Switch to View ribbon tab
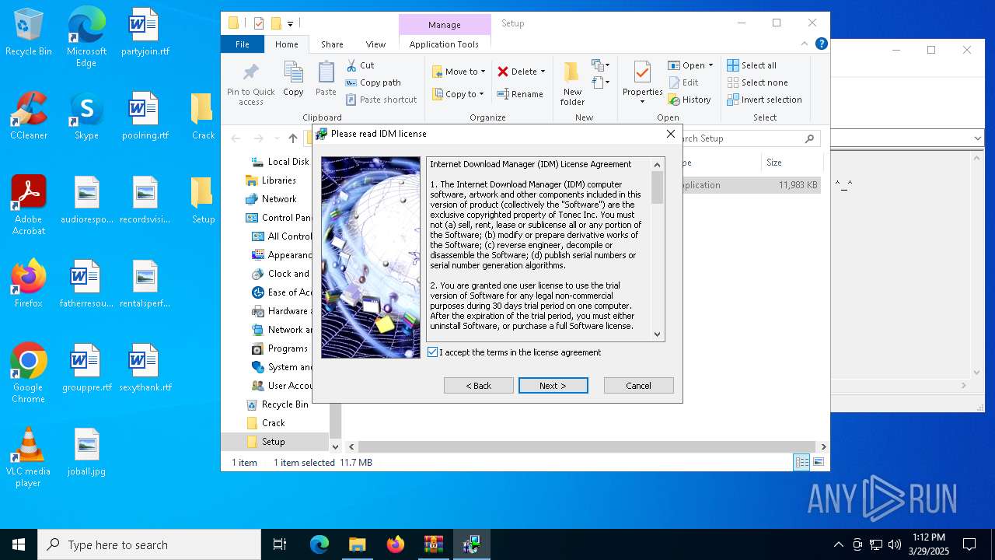The height and width of the screenshot is (560, 995). pyautogui.click(x=375, y=44)
